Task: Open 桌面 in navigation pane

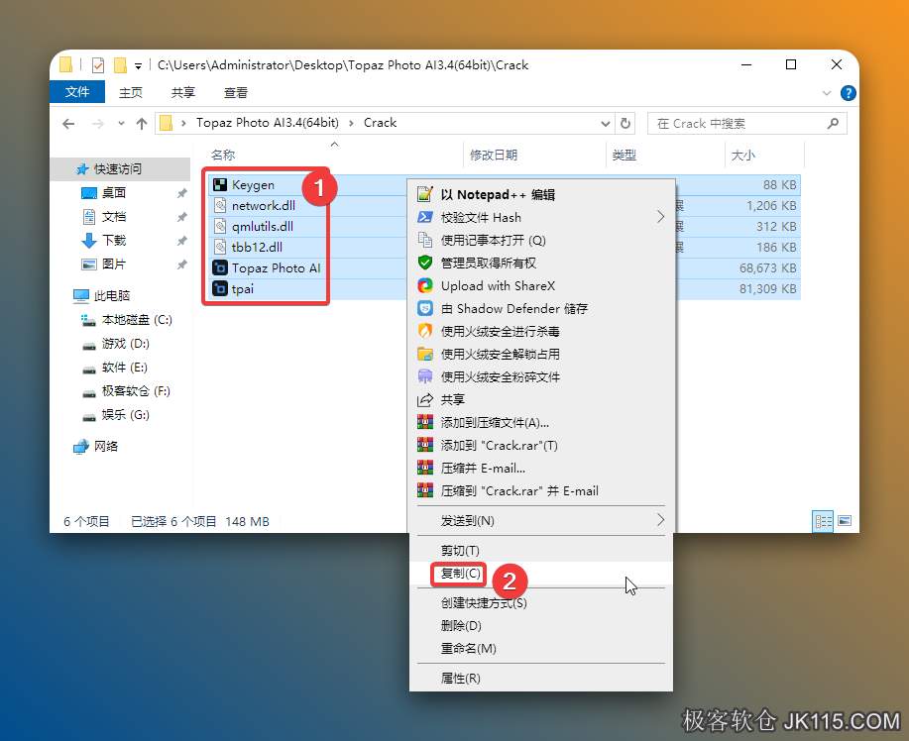Action: pos(114,193)
